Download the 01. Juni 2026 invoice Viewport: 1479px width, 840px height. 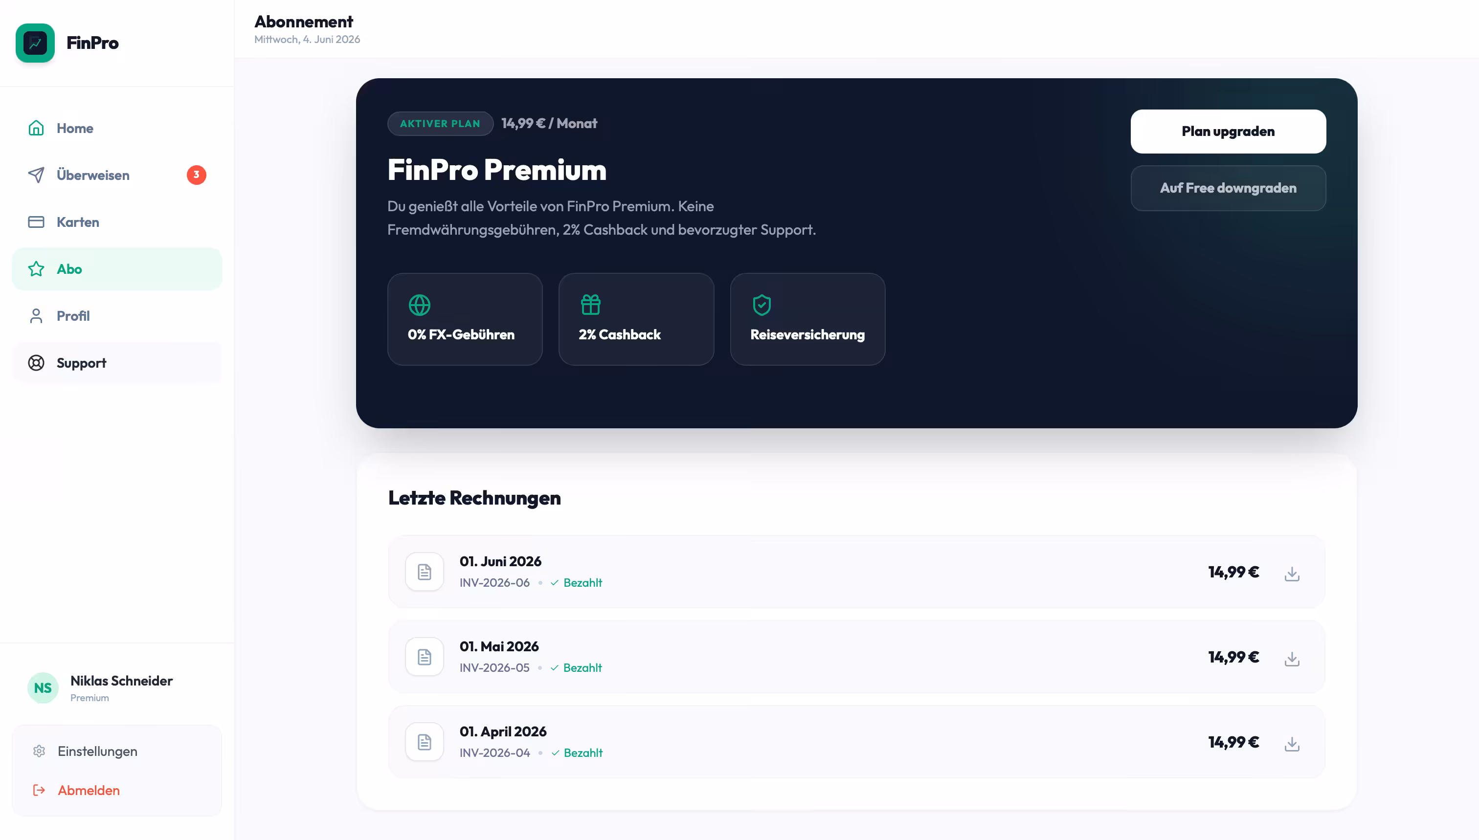coord(1292,574)
